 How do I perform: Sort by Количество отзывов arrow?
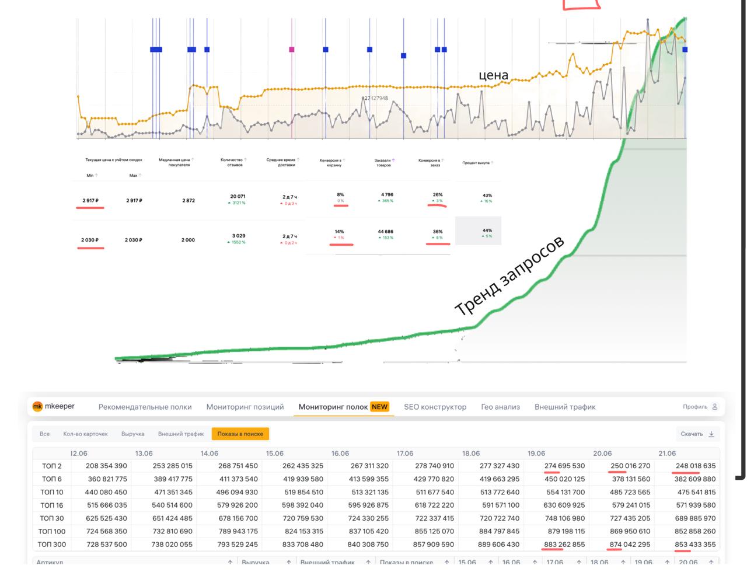pos(246,159)
